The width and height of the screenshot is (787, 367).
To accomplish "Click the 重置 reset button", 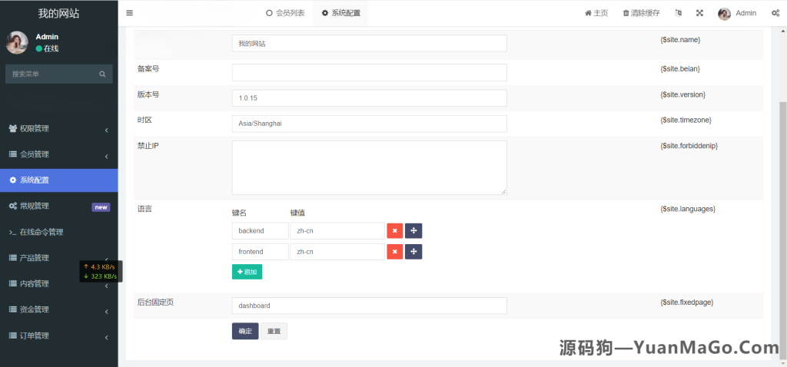I will [x=273, y=332].
